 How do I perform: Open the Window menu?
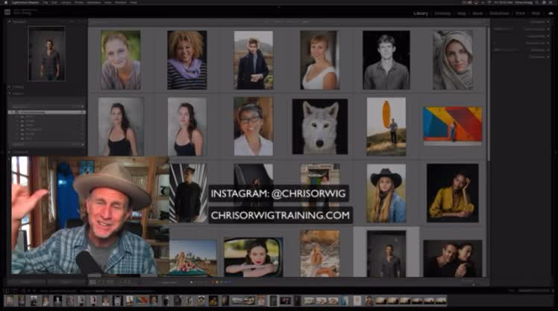pos(121,2)
